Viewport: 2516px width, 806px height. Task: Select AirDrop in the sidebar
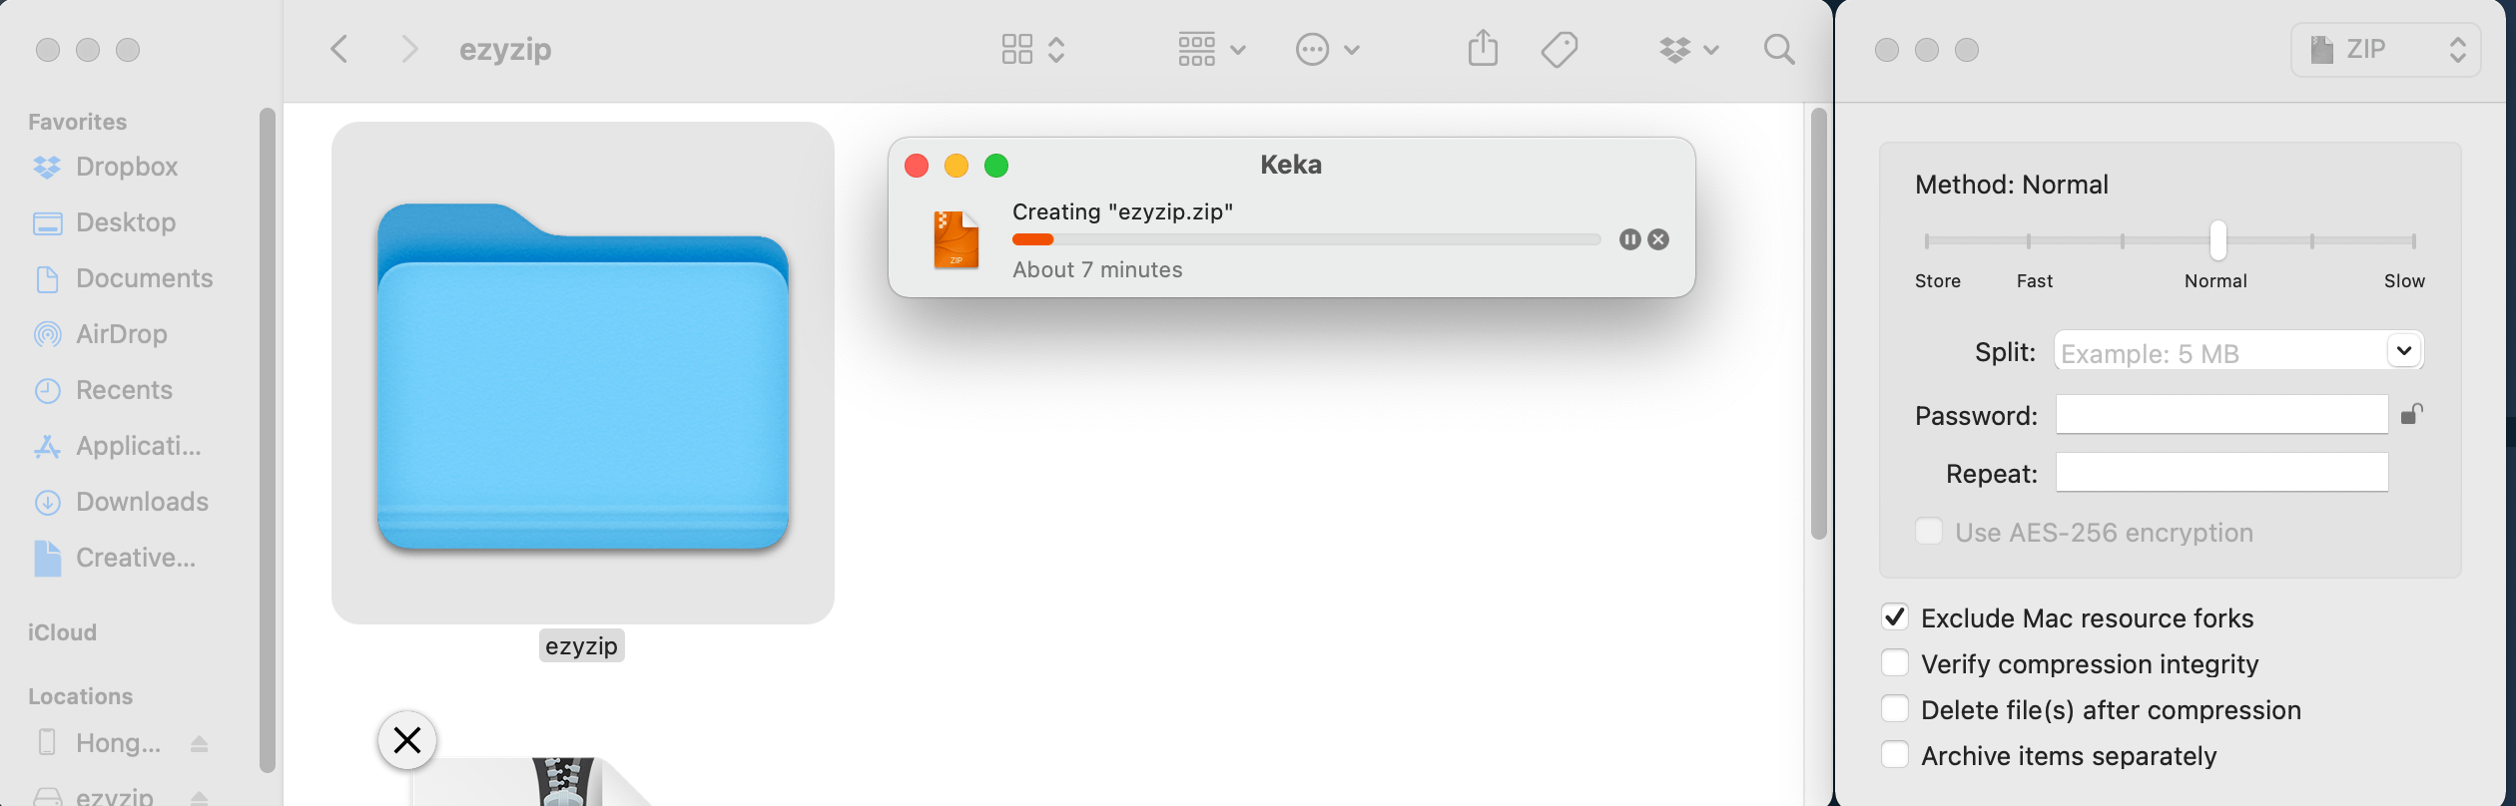(x=121, y=334)
